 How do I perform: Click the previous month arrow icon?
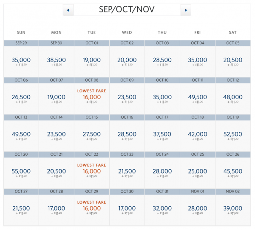(x=68, y=10)
